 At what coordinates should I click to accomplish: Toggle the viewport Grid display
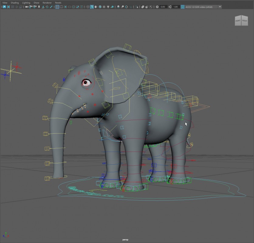57,7
